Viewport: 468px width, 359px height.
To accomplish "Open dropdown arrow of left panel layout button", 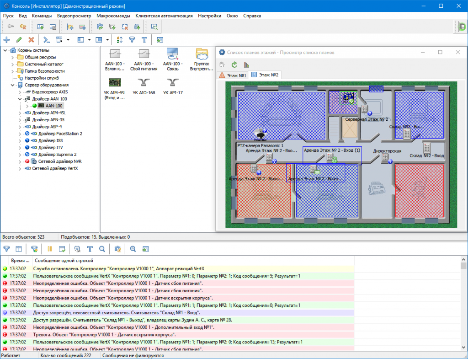I will point(89,40).
